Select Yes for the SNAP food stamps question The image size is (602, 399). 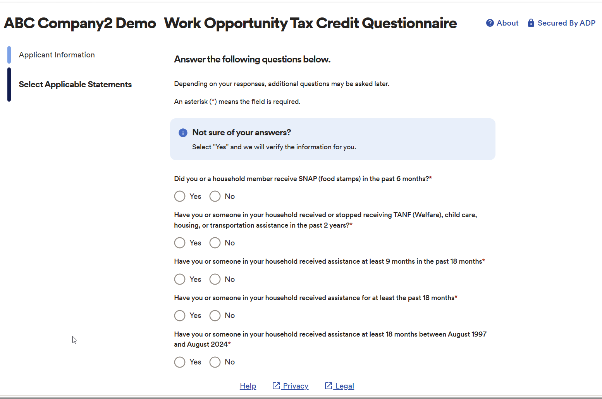pos(180,196)
